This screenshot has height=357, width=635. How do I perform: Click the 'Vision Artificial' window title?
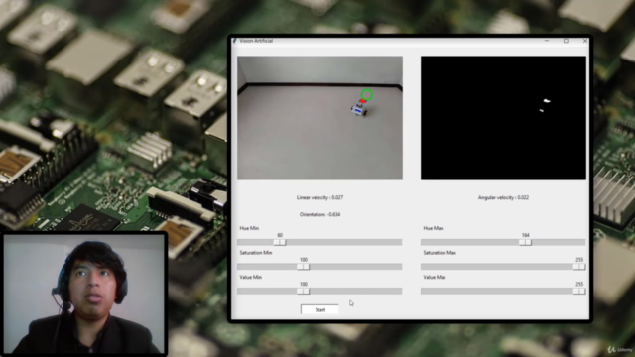(256, 41)
